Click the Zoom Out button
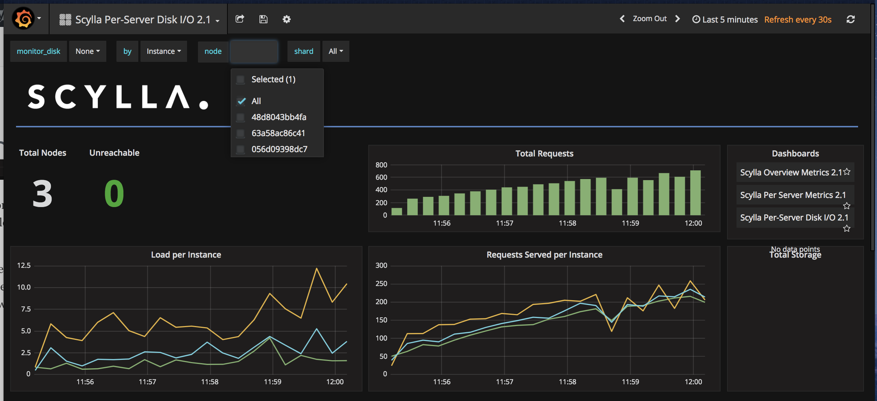 click(x=650, y=19)
